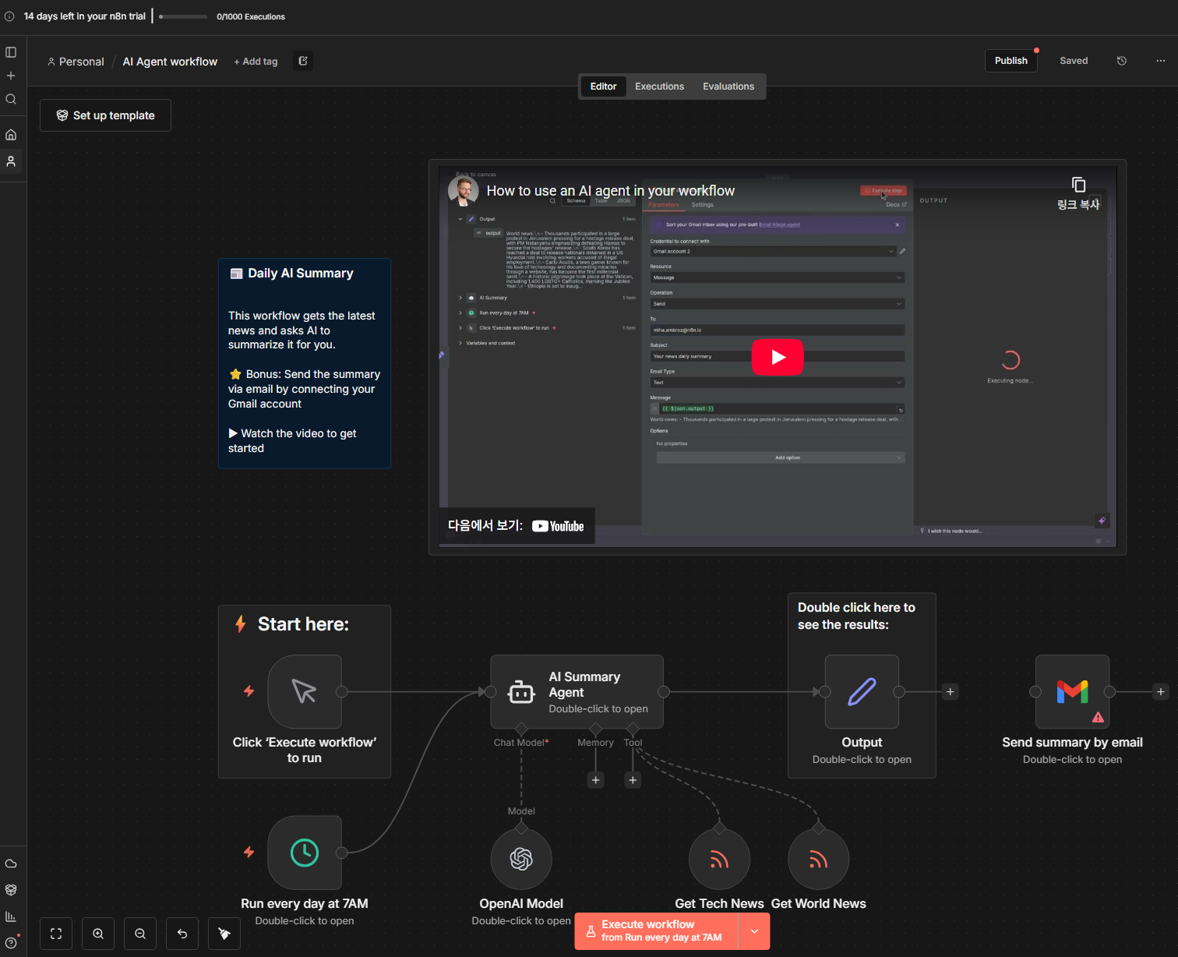This screenshot has height=957, width=1178.
Task: Select the Gmail Send summary node
Action: (1073, 691)
